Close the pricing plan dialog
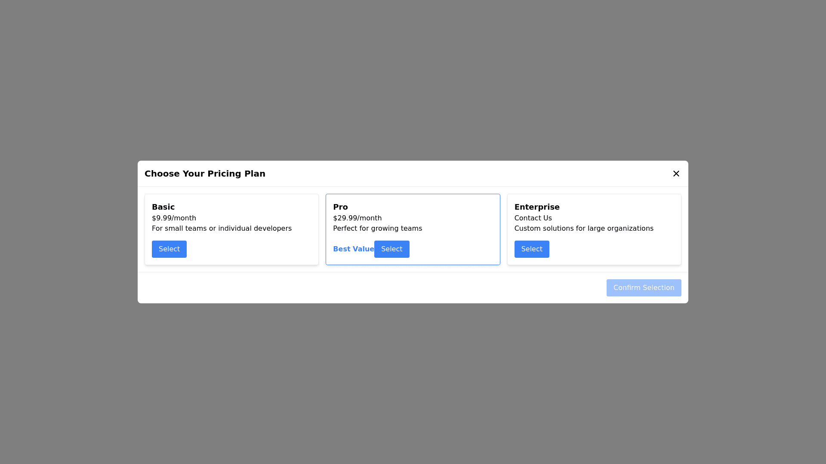This screenshot has height=464, width=826. (676, 174)
